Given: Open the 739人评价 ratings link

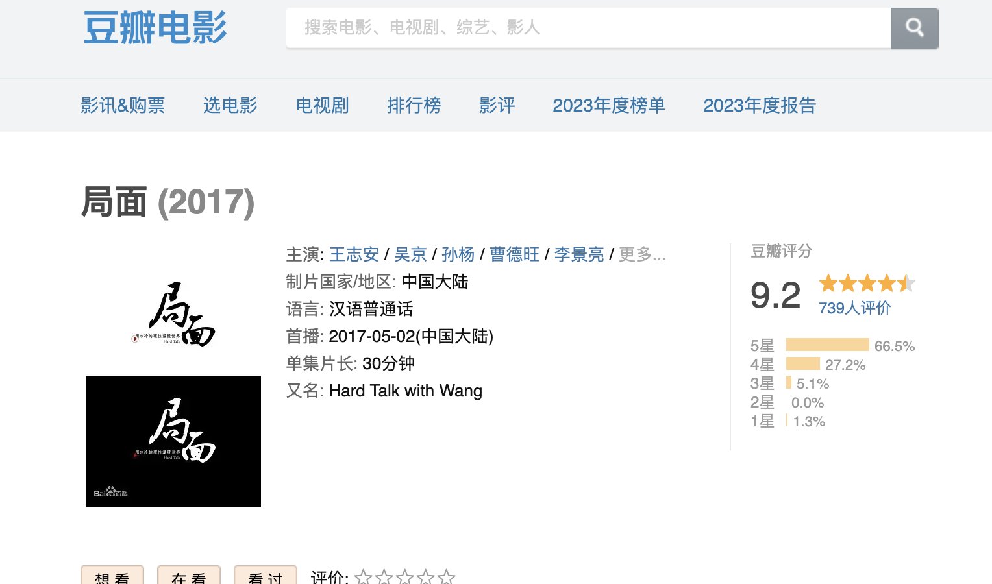Looking at the screenshot, I should [x=854, y=308].
